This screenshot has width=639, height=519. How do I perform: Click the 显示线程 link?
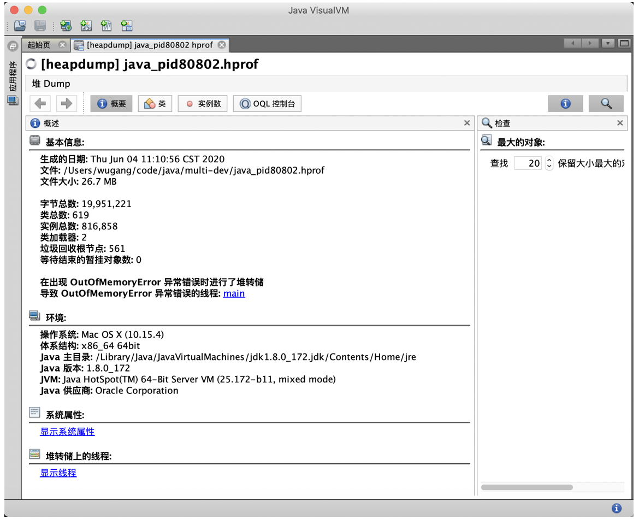(58, 473)
